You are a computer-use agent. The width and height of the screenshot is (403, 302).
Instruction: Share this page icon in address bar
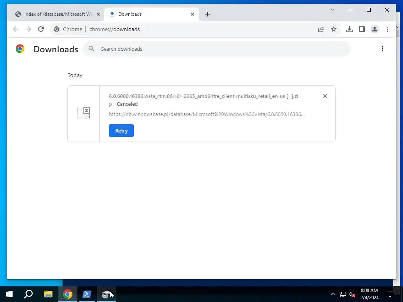point(321,29)
